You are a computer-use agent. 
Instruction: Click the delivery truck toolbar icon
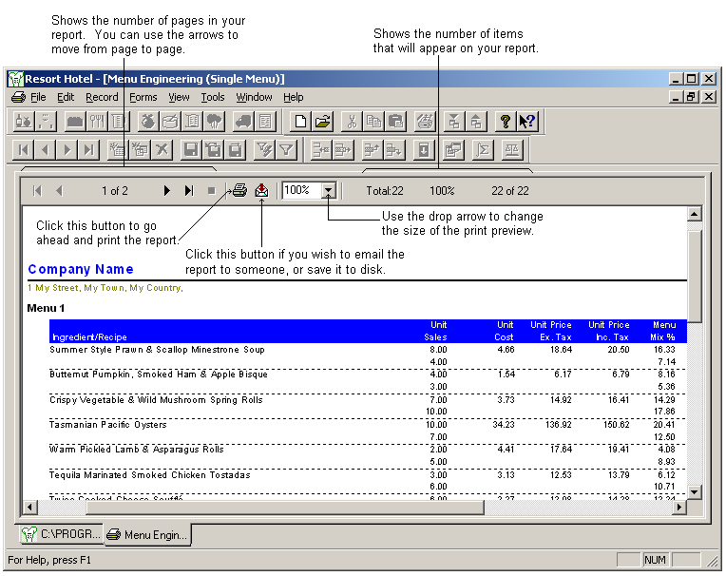point(243,122)
